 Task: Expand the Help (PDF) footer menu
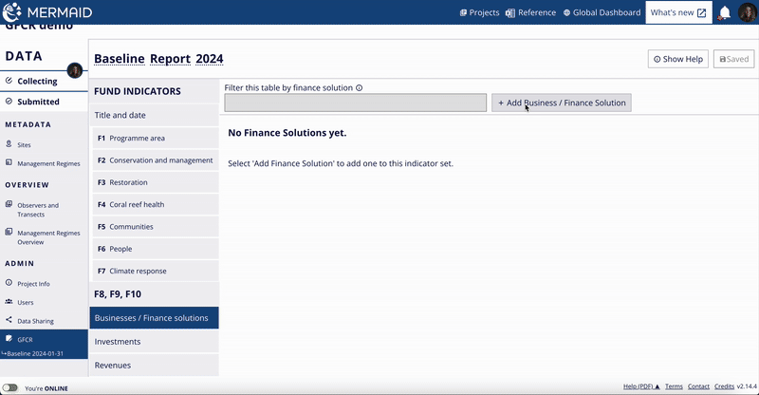click(x=641, y=386)
